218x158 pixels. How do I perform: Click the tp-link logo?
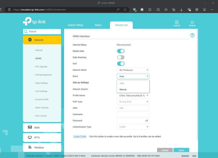(35, 21)
